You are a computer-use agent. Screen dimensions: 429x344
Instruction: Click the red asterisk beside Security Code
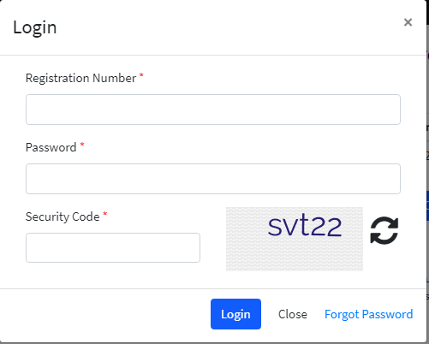pyautogui.click(x=105, y=214)
